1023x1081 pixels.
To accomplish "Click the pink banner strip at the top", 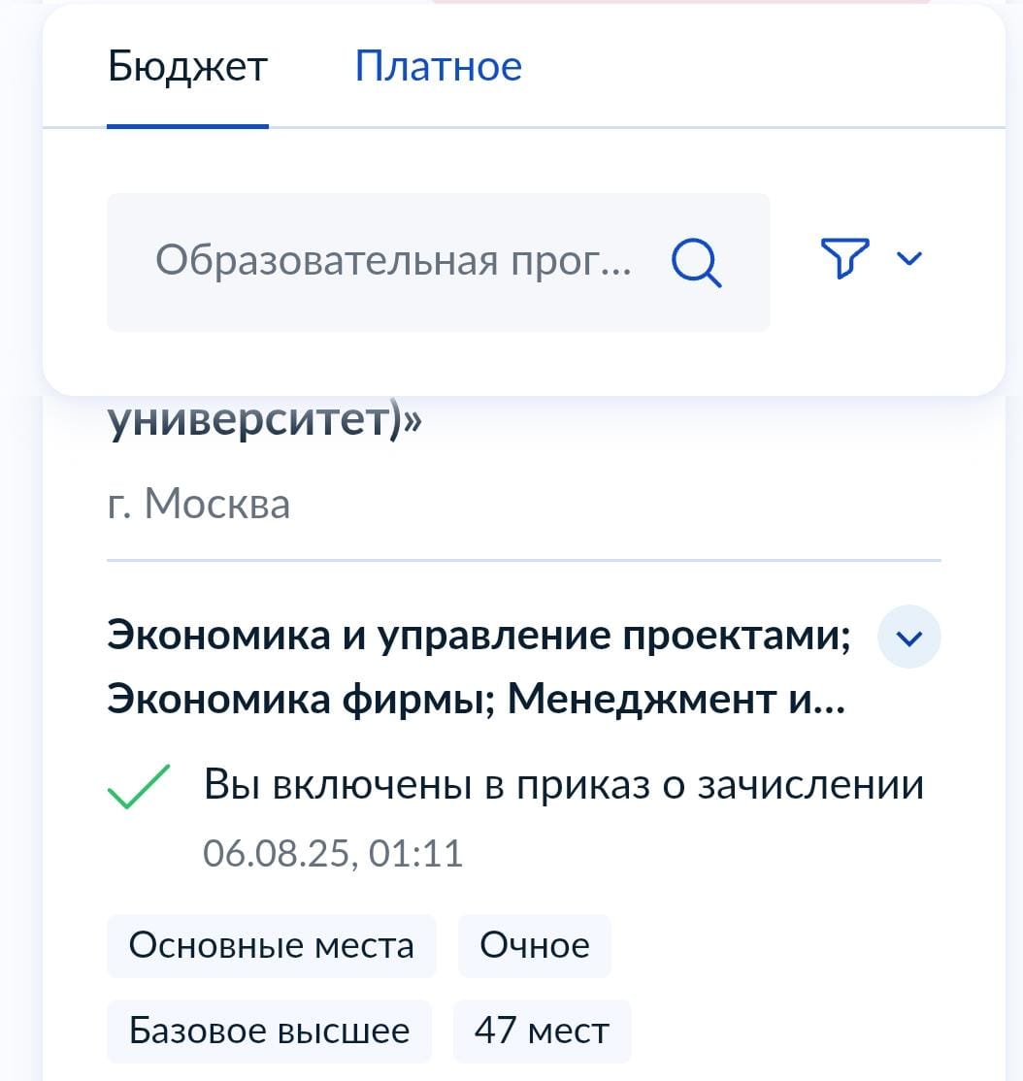I will pos(679,2).
